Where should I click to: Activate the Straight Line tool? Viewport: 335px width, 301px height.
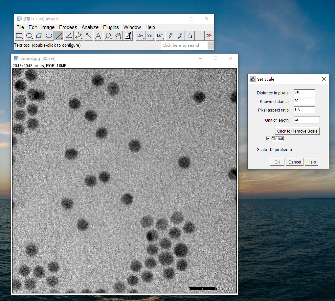pyautogui.click(x=59, y=36)
